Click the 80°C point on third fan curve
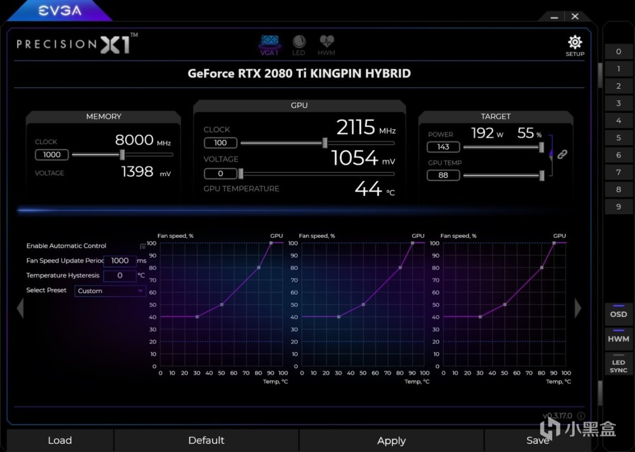The height and width of the screenshot is (452, 635). [541, 268]
